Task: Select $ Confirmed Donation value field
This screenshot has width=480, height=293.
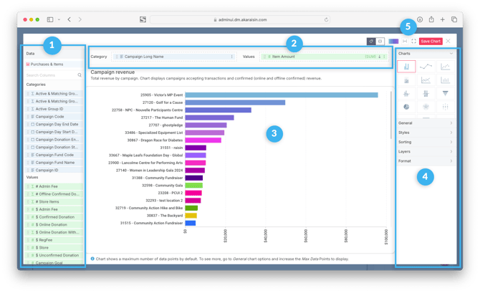Action: coord(54,217)
